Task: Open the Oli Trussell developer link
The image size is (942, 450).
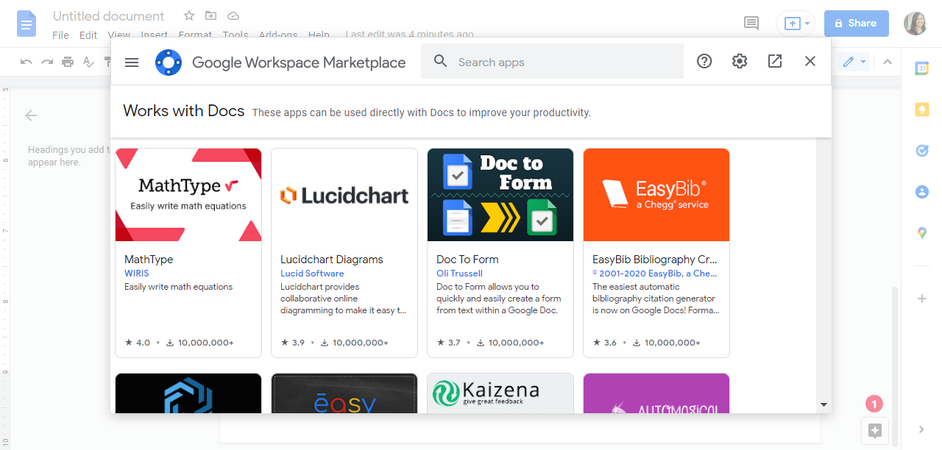Action: coord(459,274)
